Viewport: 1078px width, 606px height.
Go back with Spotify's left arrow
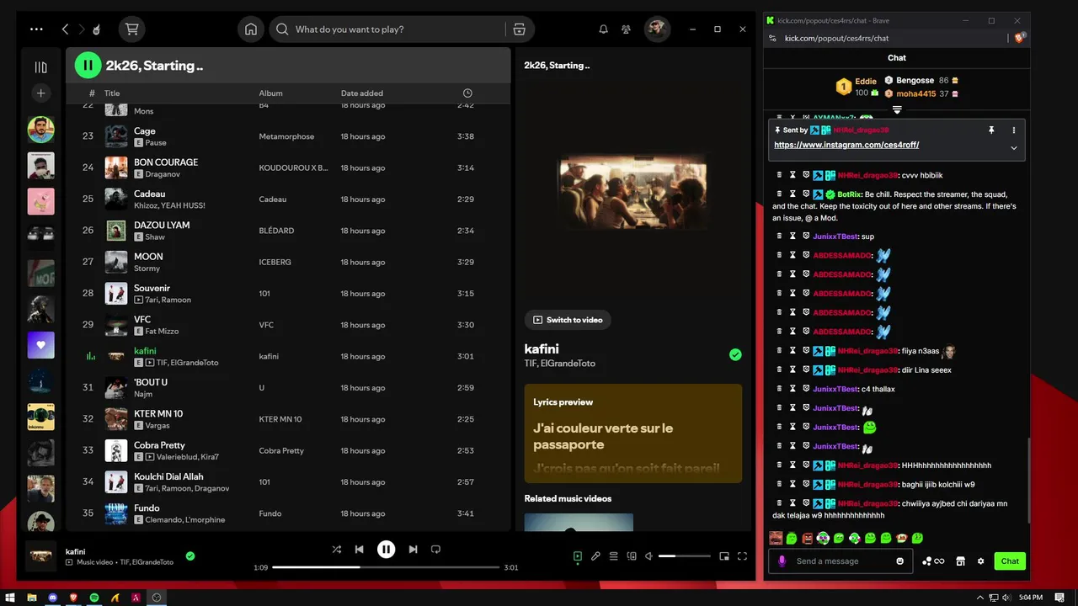[x=65, y=29]
